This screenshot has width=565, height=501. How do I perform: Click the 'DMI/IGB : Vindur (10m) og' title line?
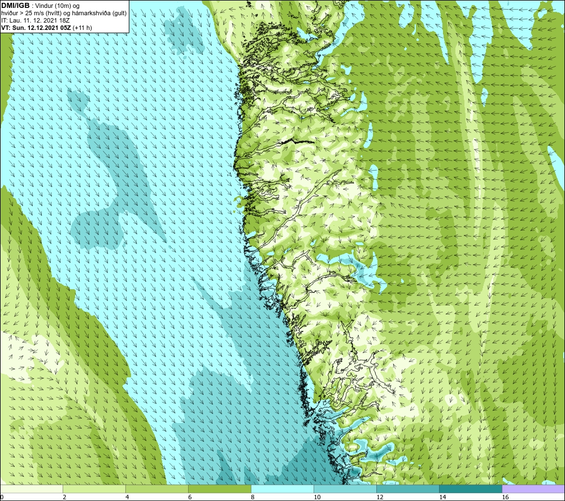click(x=40, y=6)
